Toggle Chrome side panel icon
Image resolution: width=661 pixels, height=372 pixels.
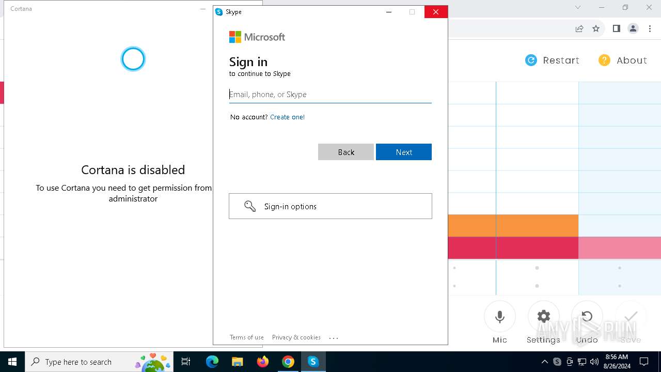pyautogui.click(x=616, y=29)
